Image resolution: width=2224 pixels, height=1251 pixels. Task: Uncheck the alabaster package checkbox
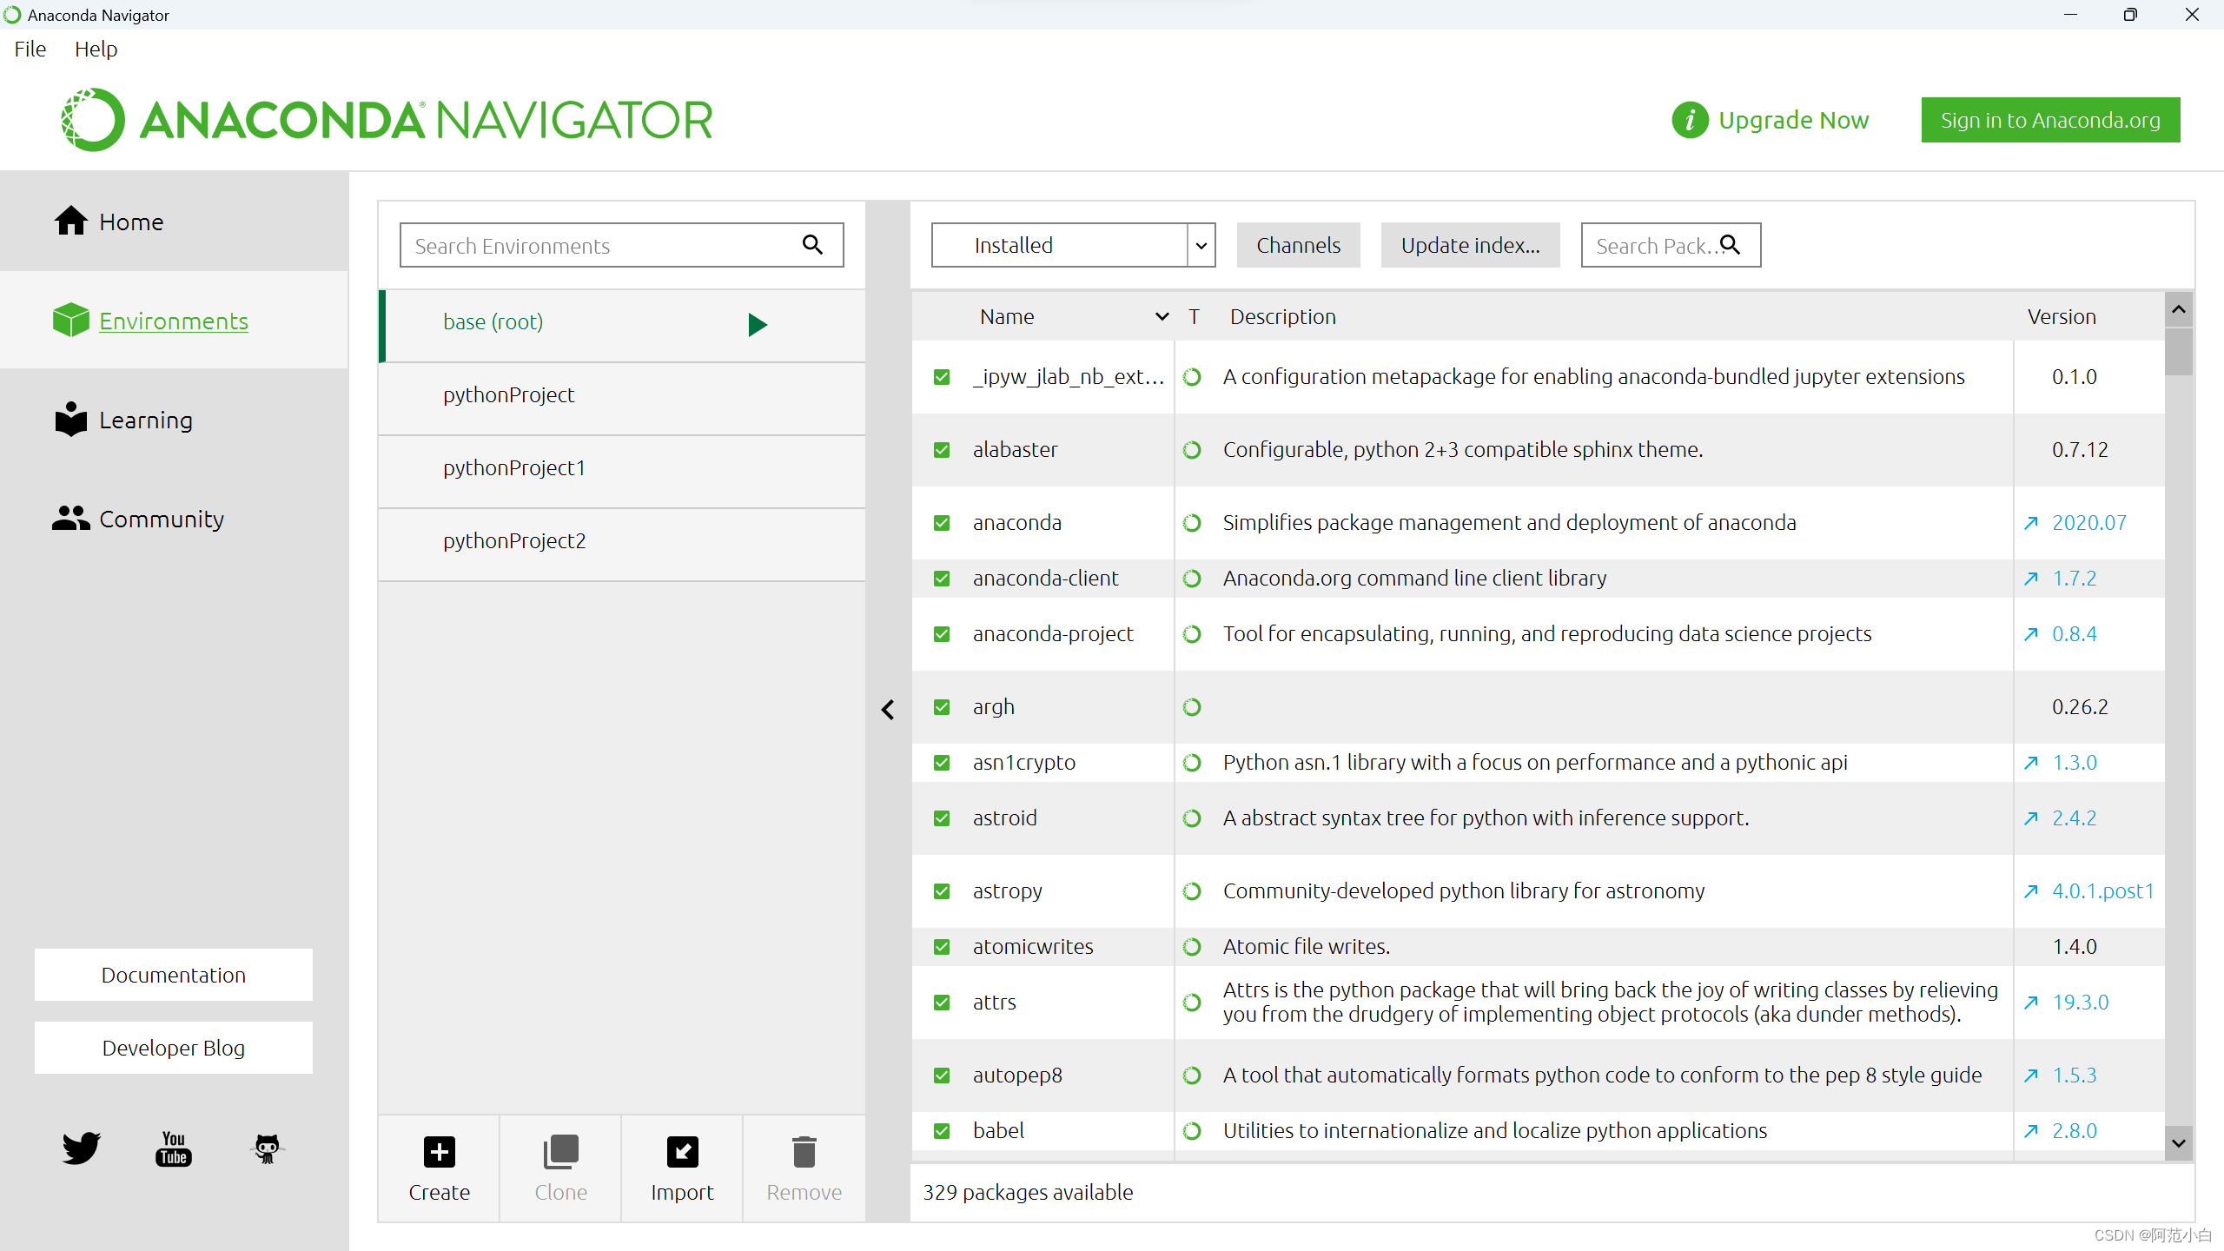coord(942,450)
